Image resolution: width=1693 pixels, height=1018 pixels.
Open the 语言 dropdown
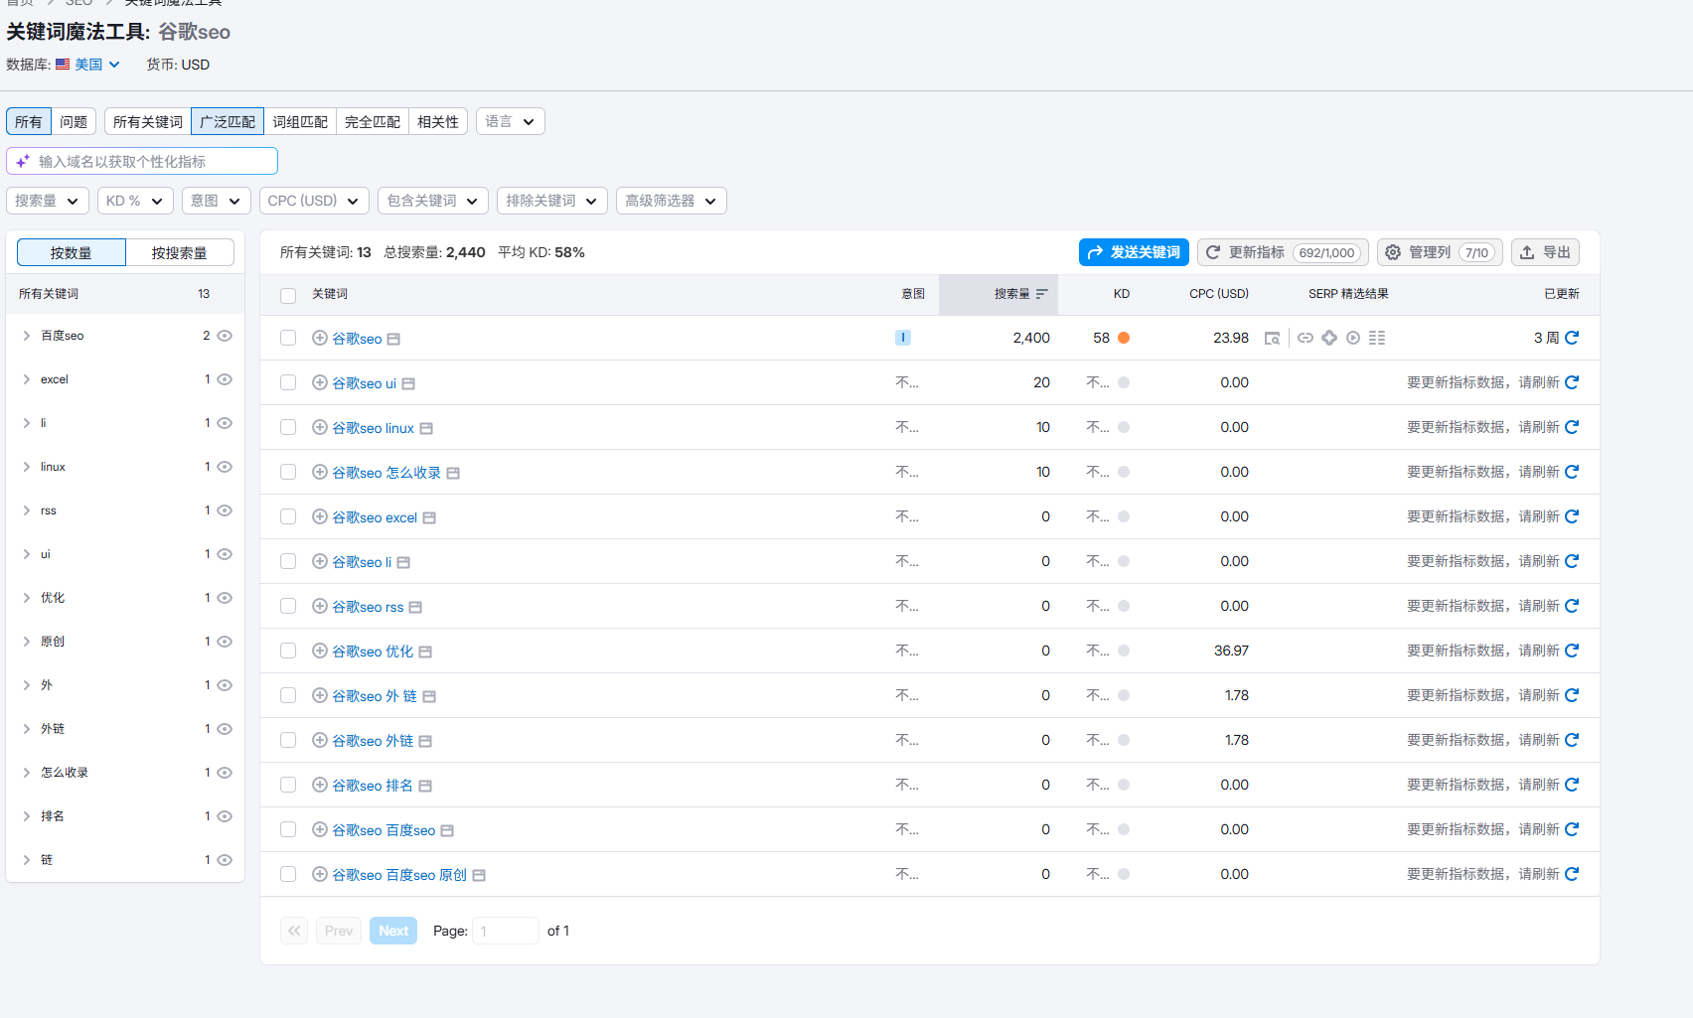(x=511, y=121)
